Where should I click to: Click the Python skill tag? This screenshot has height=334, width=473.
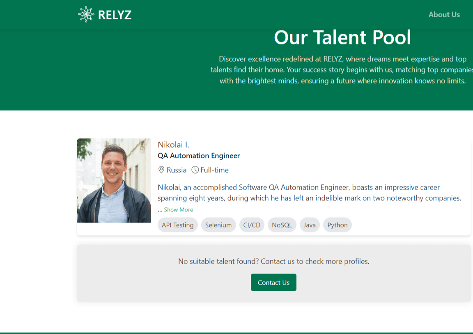click(338, 225)
